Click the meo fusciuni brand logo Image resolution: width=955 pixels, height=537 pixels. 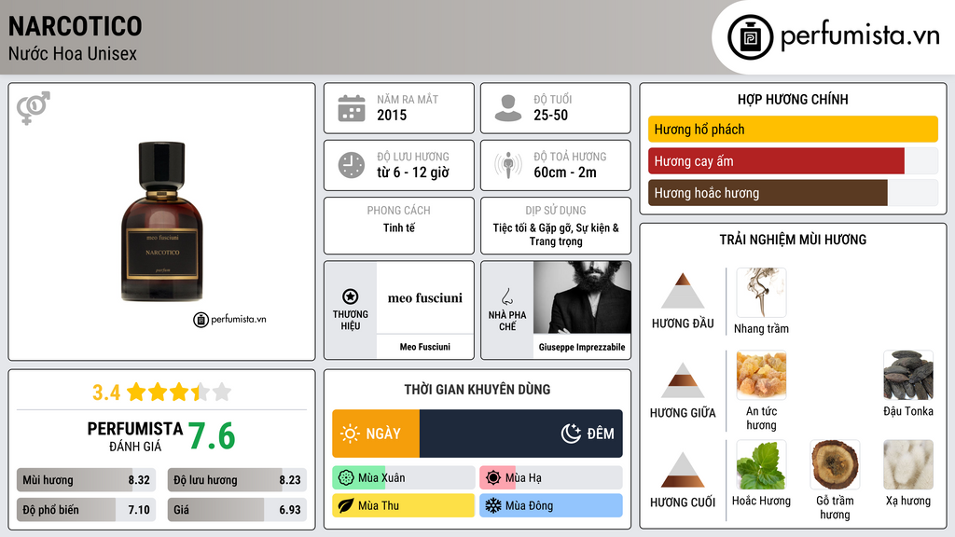click(x=425, y=297)
